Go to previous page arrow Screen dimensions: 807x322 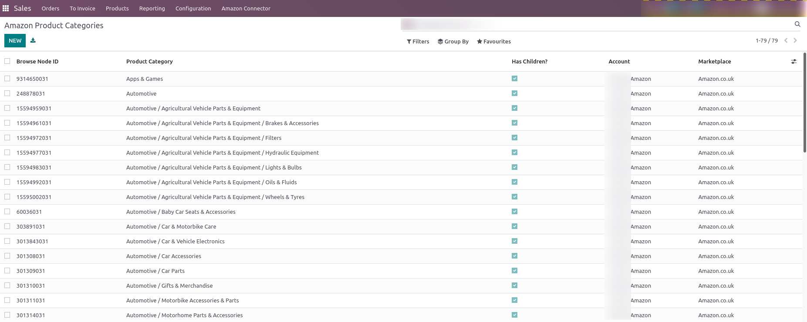786,40
